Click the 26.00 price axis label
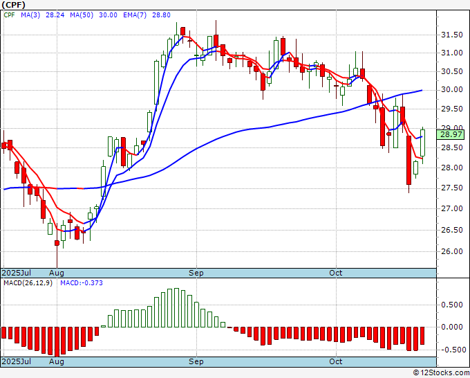470x378 pixels. [x=452, y=251]
